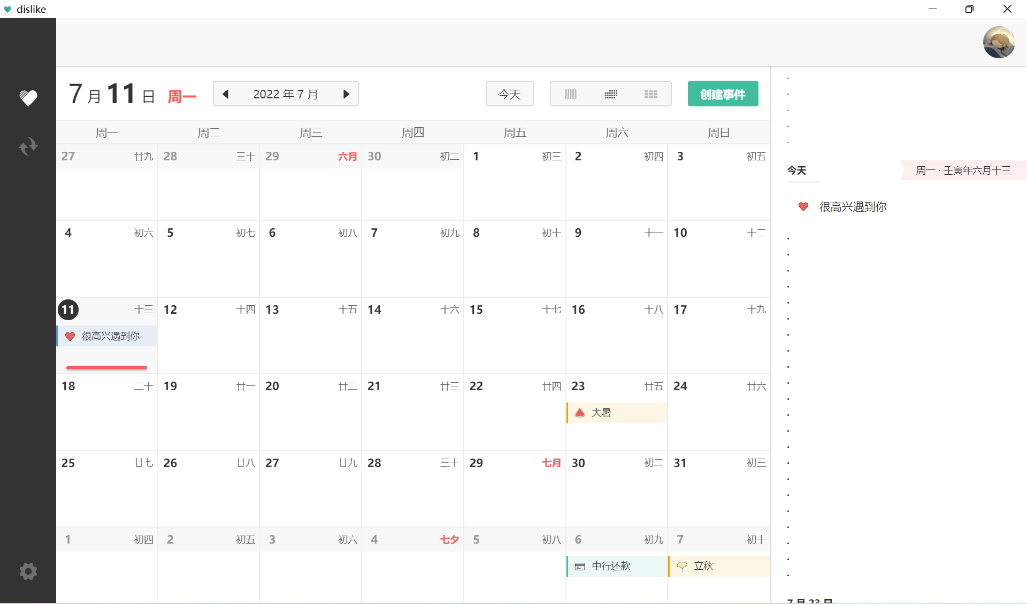Select the 今天 tab in side panel
This screenshot has width=1027, height=604.
point(797,171)
